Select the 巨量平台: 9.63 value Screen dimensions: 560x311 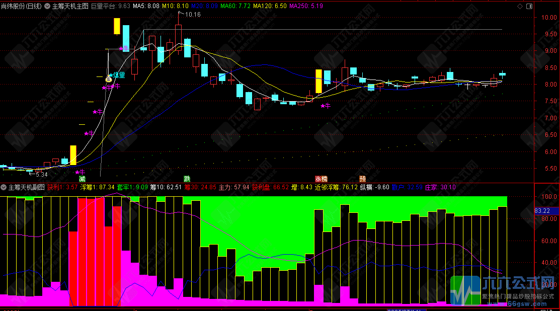click(111, 6)
